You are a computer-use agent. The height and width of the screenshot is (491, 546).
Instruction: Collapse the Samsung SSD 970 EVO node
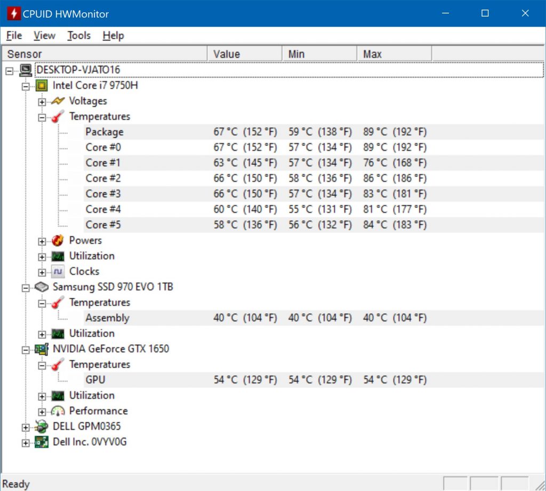[x=26, y=288]
